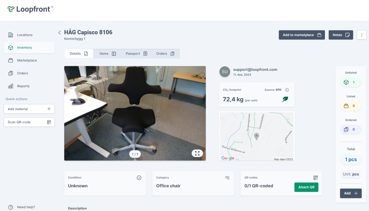Click the Add material quick action

[x=29, y=109]
